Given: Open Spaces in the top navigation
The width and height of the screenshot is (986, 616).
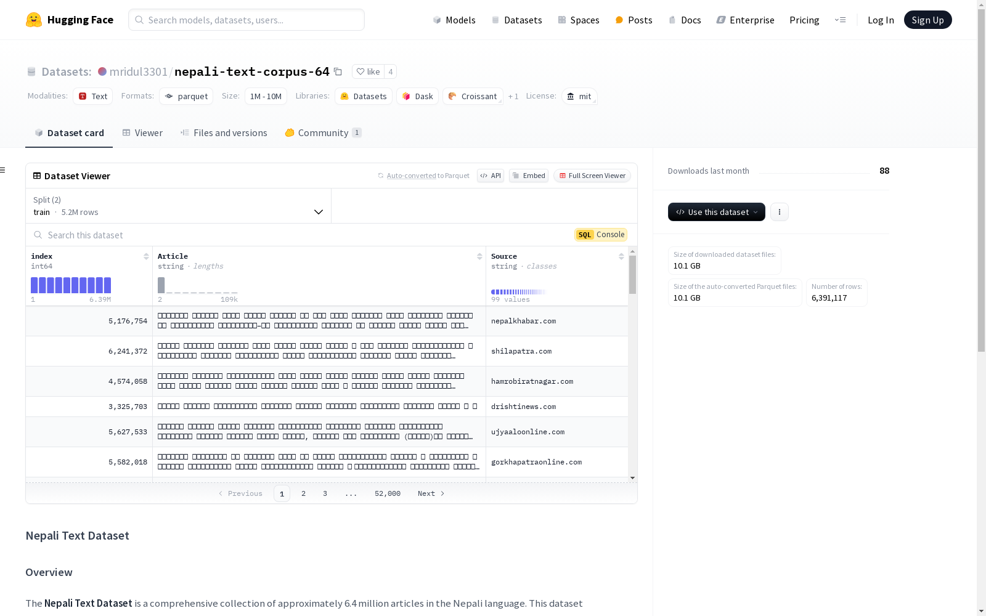Looking at the screenshot, I should (579, 20).
